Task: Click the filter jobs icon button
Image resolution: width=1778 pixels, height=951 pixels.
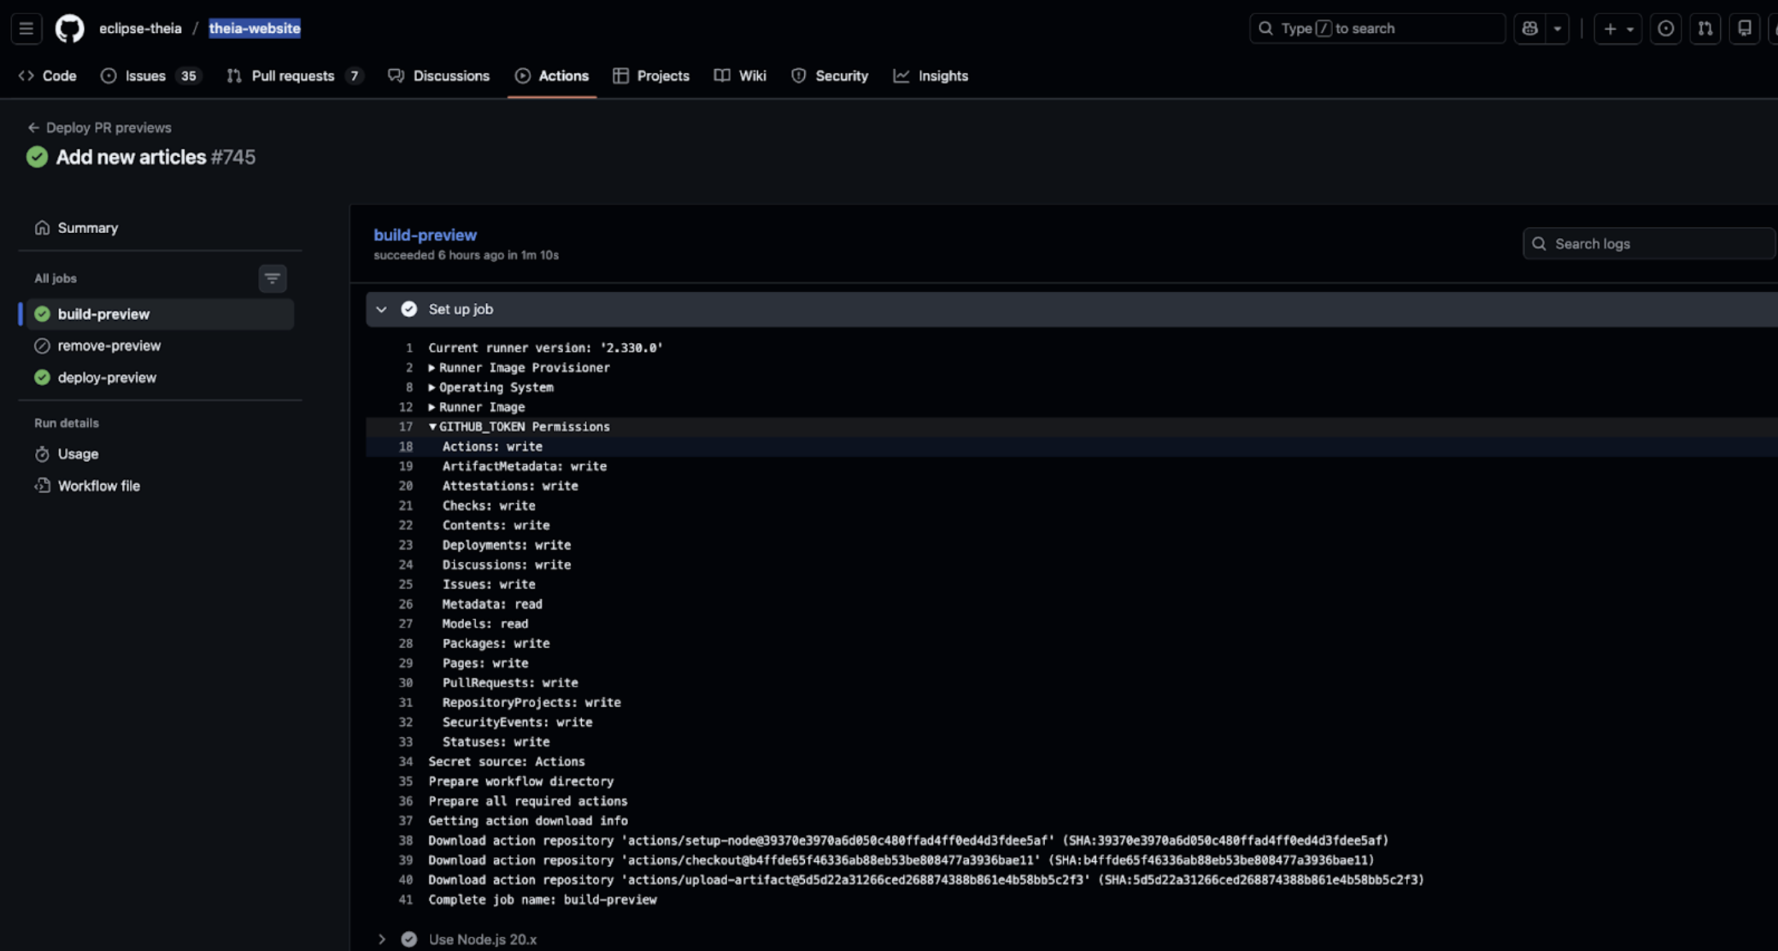Action: [x=272, y=279]
